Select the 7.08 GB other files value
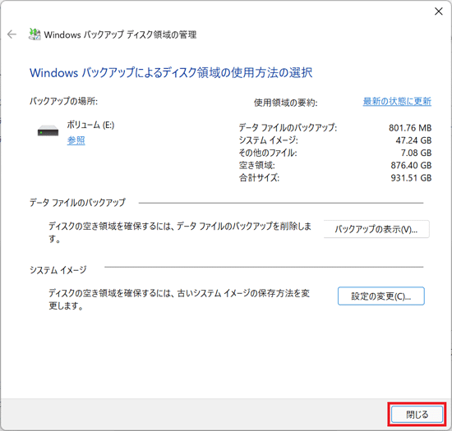 416,153
